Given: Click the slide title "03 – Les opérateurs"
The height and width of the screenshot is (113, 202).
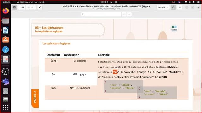Looking at the screenshot, I should 49,28.
